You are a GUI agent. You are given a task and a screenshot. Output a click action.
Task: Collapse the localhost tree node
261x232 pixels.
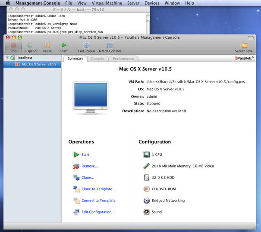tap(7, 58)
